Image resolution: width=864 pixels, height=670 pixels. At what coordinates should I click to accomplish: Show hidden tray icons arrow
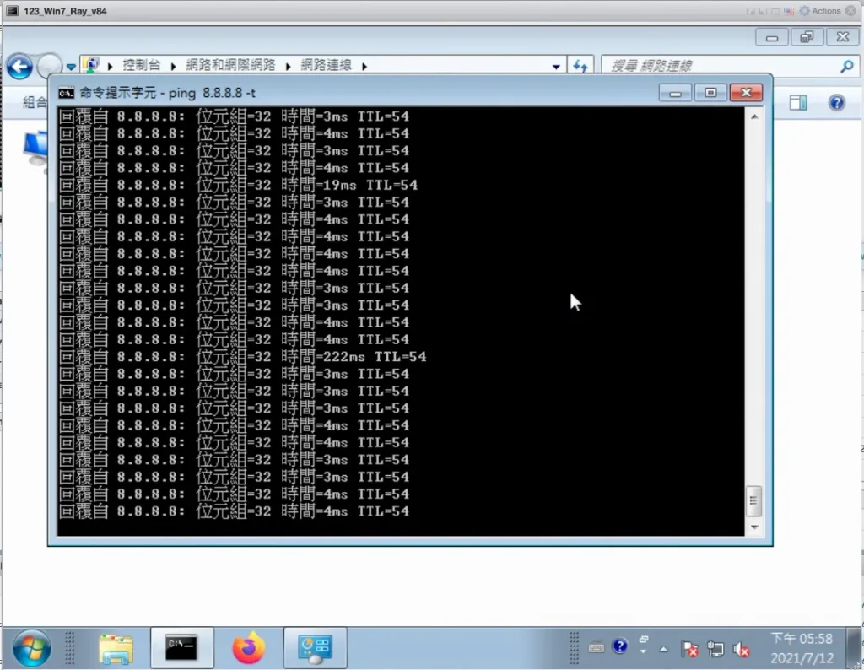pyautogui.click(x=663, y=650)
